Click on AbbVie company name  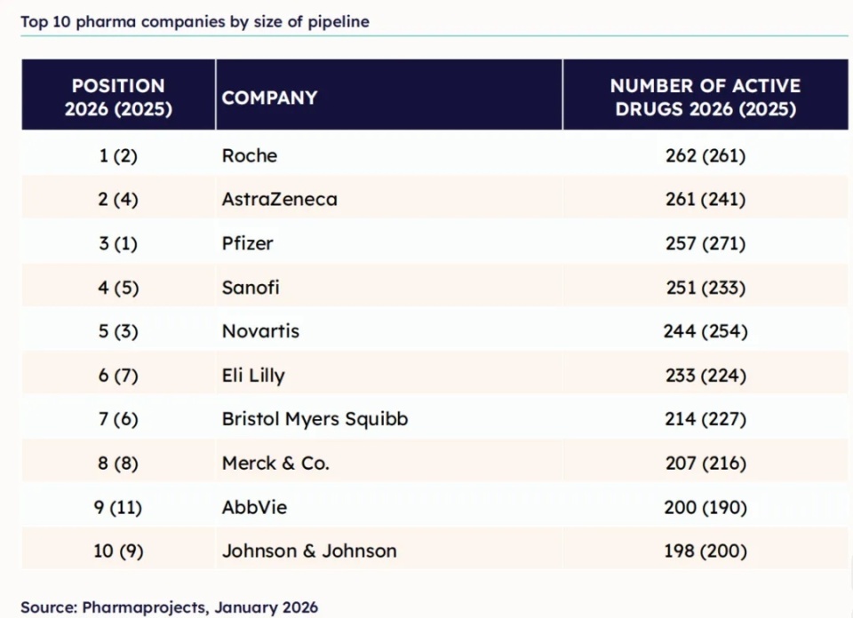pos(255,508)
